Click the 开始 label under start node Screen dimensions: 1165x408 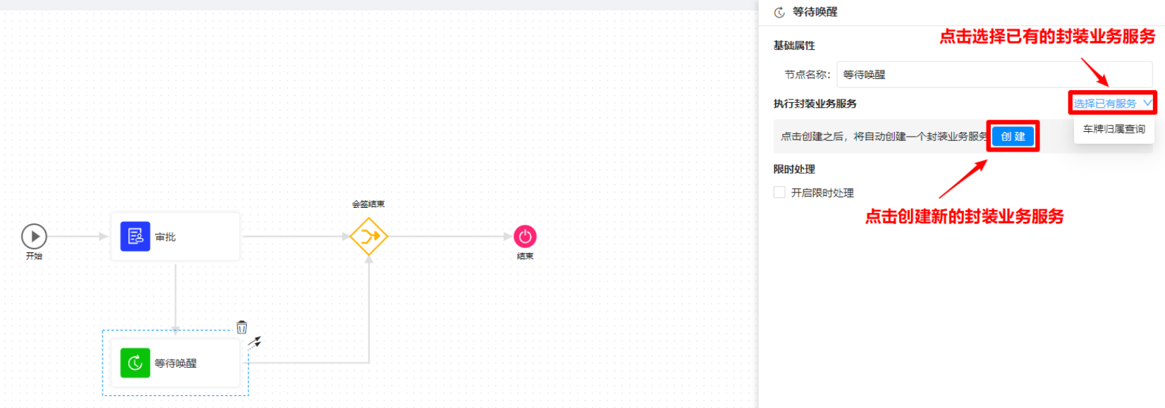coord(34,256)
